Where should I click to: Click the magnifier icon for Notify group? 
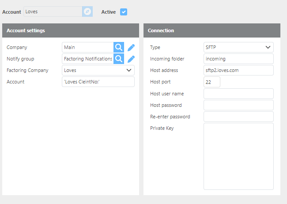[119, 59]
